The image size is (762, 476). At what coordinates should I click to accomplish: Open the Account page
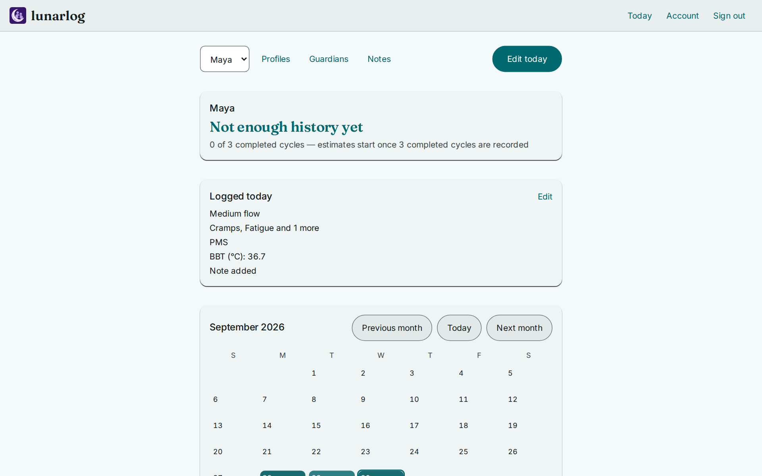point(682,16)
